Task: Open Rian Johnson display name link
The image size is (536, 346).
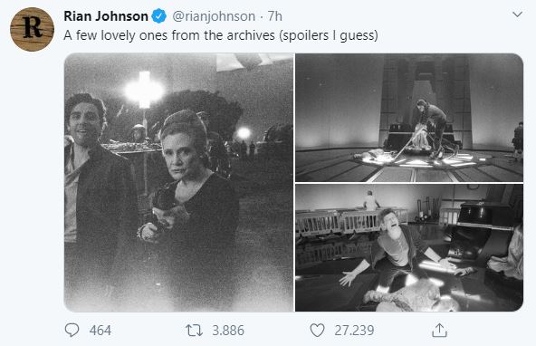Action: click(x=106, y=16)
